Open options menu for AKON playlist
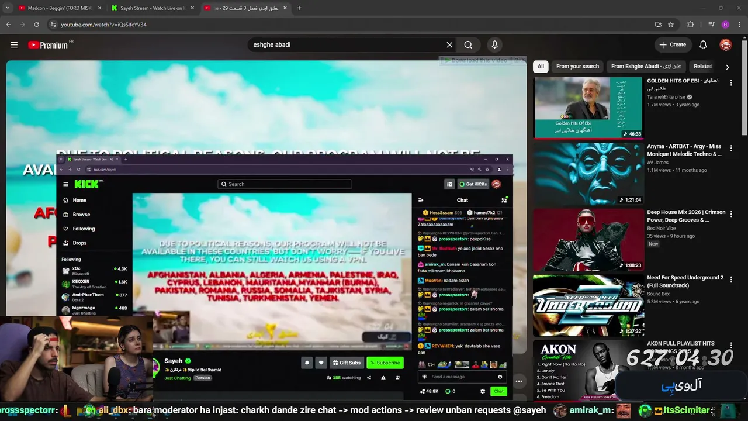This screenshot has width=748, height=421. click(730, 346)
